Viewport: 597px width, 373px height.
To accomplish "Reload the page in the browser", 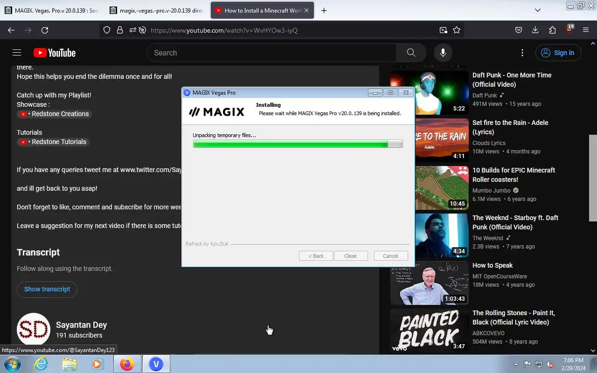I will click(x=45, y=30).
